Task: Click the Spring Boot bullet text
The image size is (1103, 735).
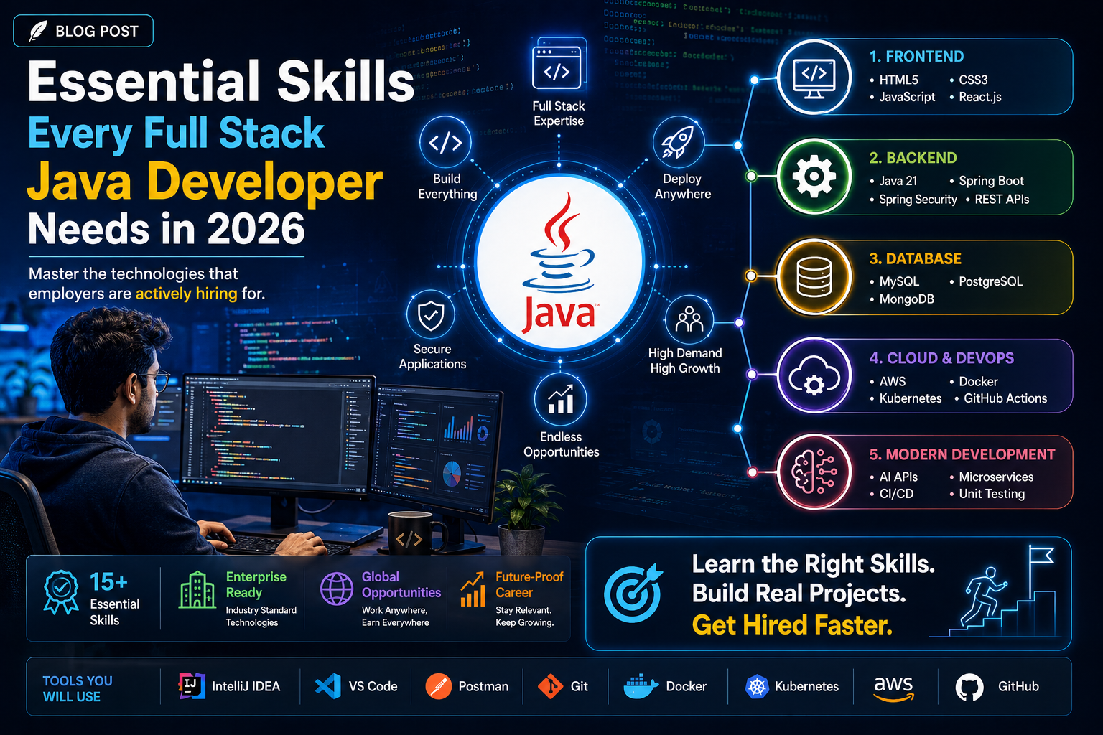Action: tap(991, 181)
